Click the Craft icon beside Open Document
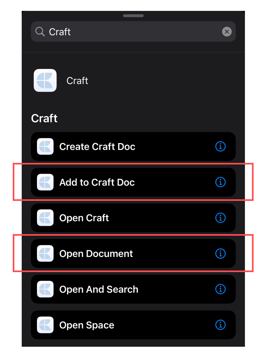The height and width of the screenshot is (358, 266). pos(45,254)
